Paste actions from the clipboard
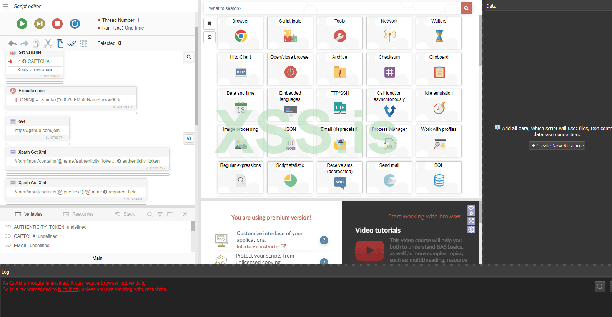Viewport: 612px width, 317px height. [60, 43]
